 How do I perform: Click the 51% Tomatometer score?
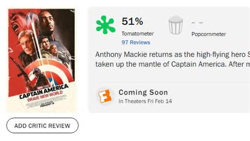tap(132, 21)
